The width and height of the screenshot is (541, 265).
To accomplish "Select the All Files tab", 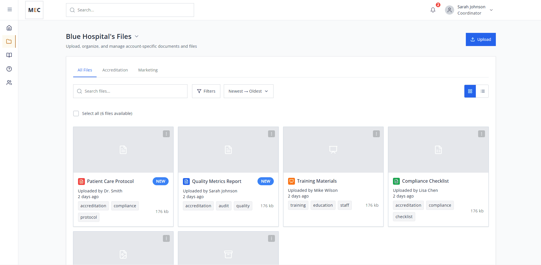I will [x=85, y=70].
